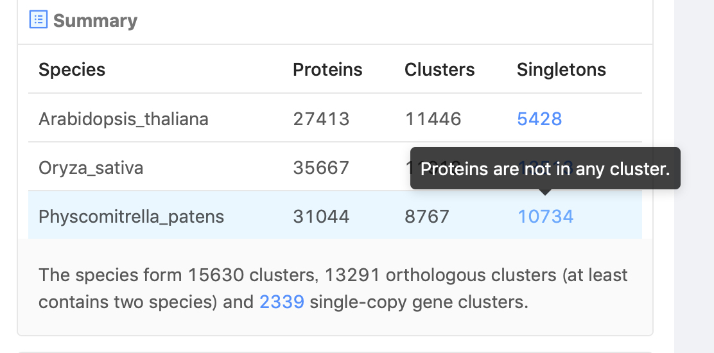Select the Physcomitrella_patens species cell
The image size is (714, 353).
(x=131, y=216)
